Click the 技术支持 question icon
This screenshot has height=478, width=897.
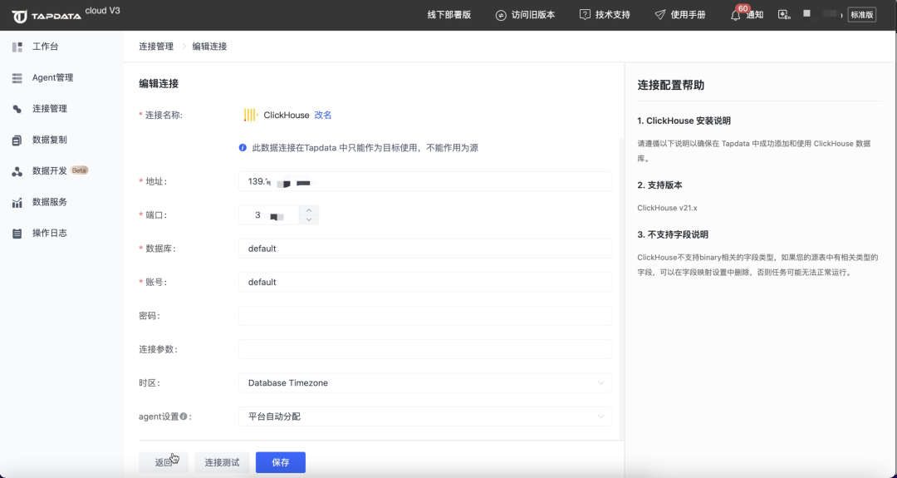[x=585, y=15]
